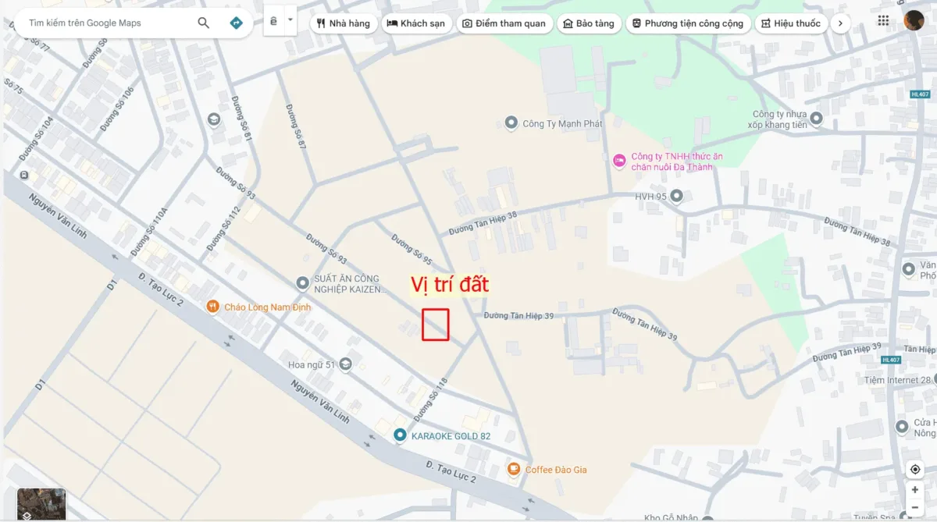
Task: Select the Coffee Đào Gia marker
Action: [x=514, y=469]
